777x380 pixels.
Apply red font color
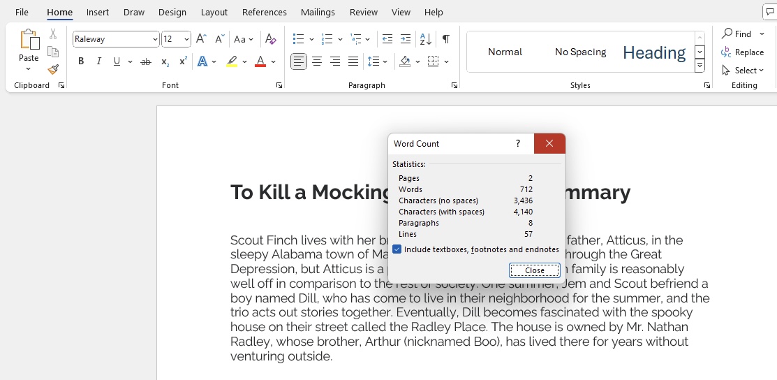click(260, 61)
